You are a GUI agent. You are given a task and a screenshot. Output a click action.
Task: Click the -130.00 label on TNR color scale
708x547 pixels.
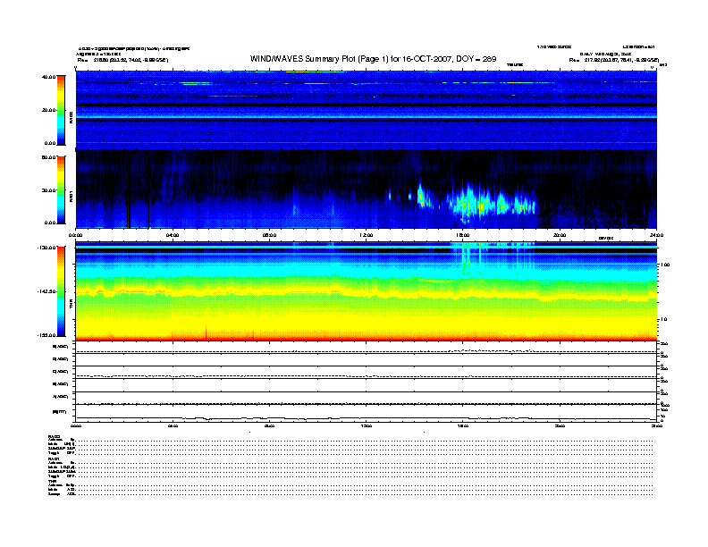47,248
